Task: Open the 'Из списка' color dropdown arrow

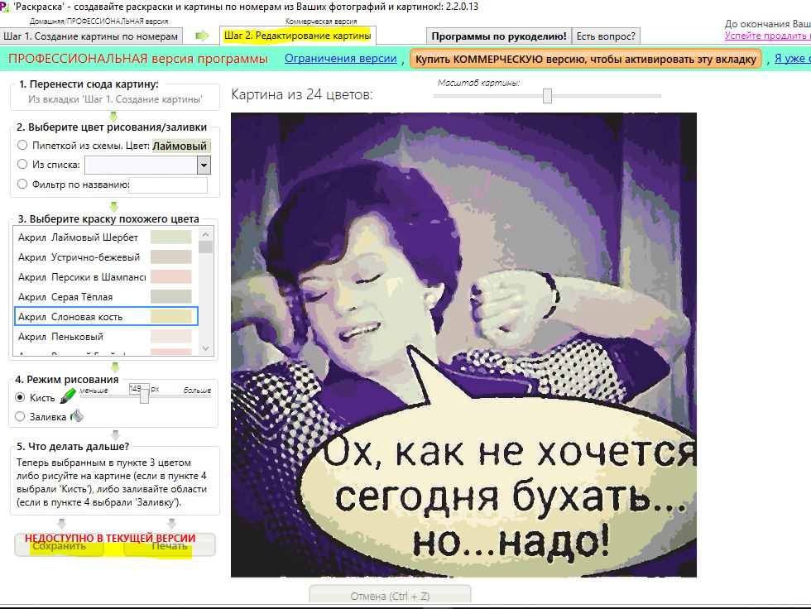Action: [204, 165]
